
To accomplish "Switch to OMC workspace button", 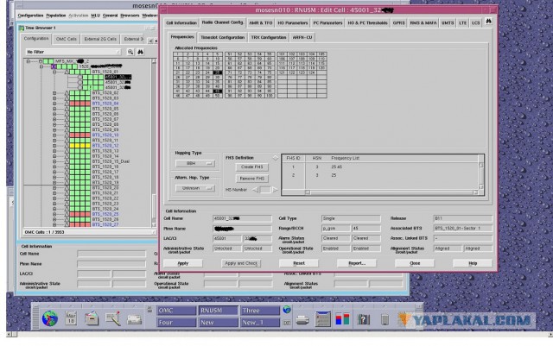I will pos(176,311).
